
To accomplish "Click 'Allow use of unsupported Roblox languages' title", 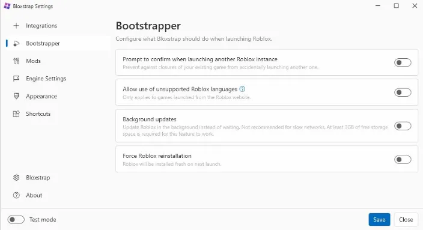I will tap(180, 89).
